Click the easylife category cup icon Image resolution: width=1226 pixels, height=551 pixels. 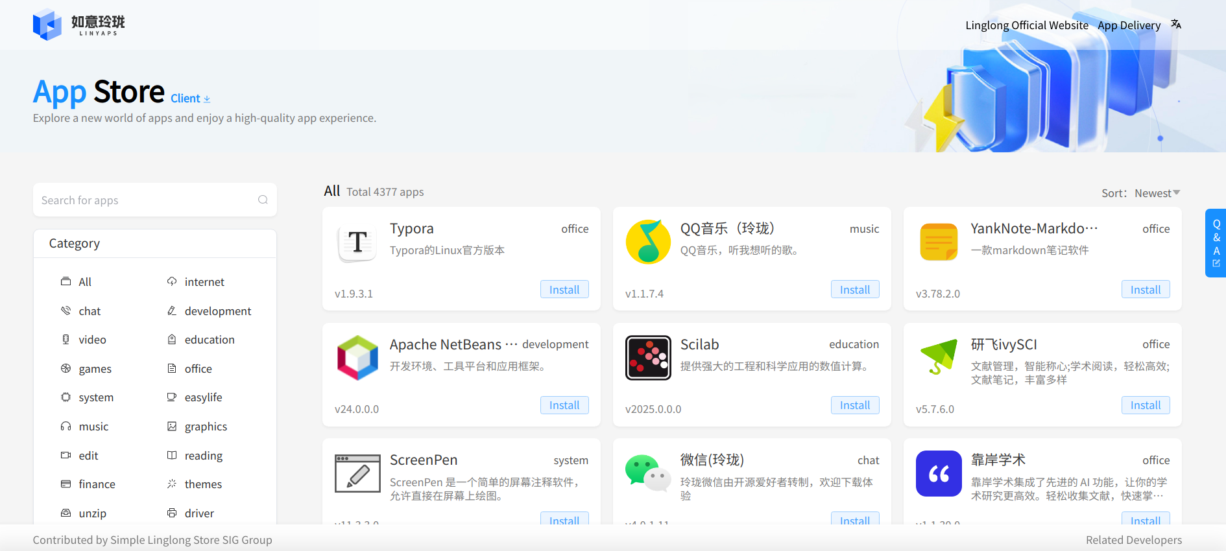pos(172,397)
